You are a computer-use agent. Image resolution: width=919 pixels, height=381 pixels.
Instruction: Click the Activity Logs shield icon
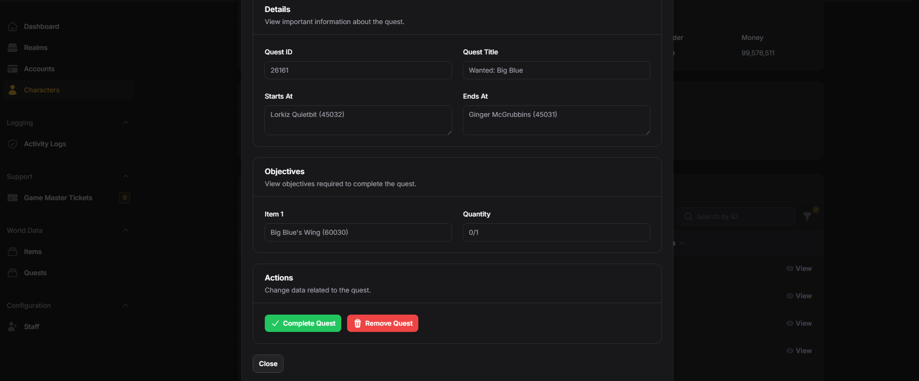13,144
